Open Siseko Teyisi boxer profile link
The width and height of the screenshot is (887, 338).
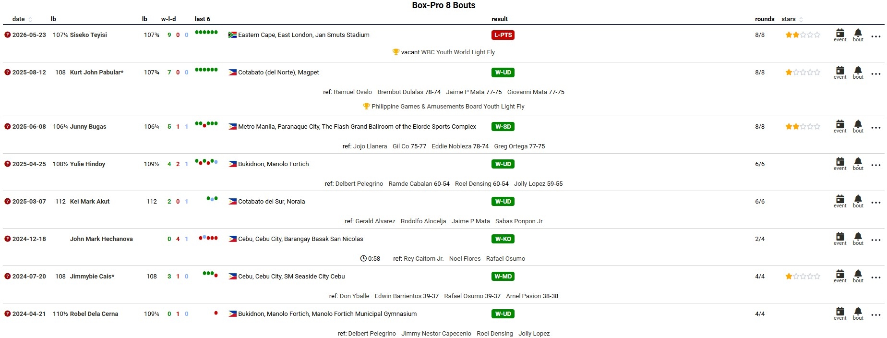(x=88, y=35)
